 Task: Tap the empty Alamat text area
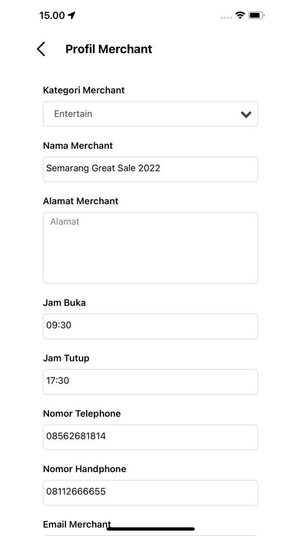click(150, 247)
